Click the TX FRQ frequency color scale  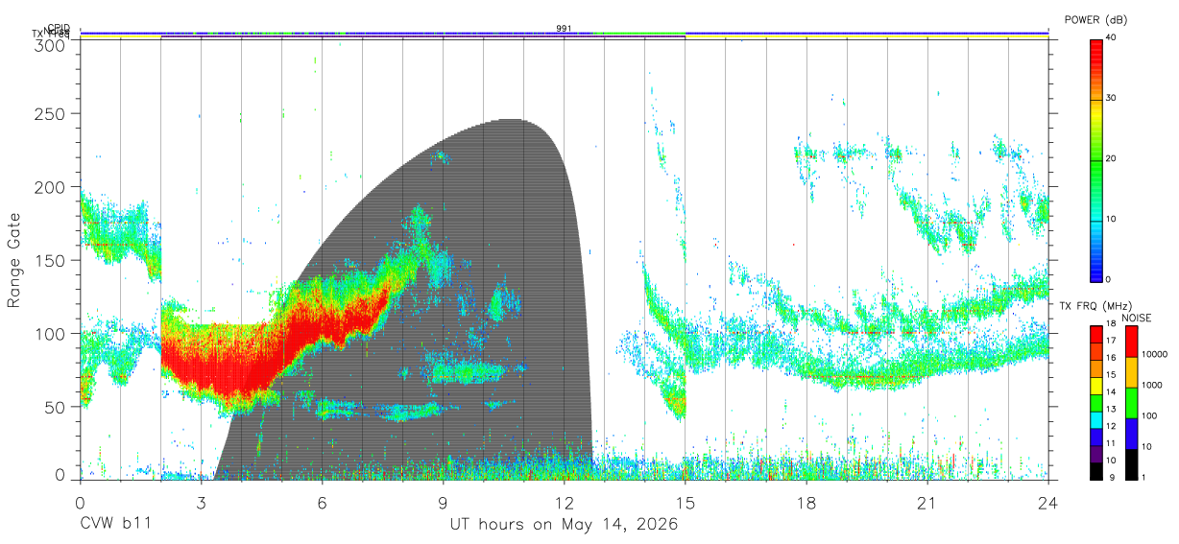[x=1096, y=402]
